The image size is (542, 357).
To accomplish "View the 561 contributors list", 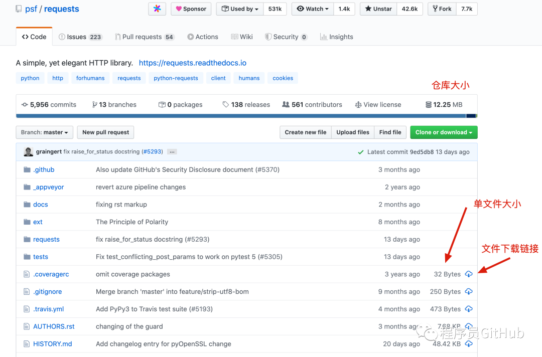I will [x=312, y=105].
